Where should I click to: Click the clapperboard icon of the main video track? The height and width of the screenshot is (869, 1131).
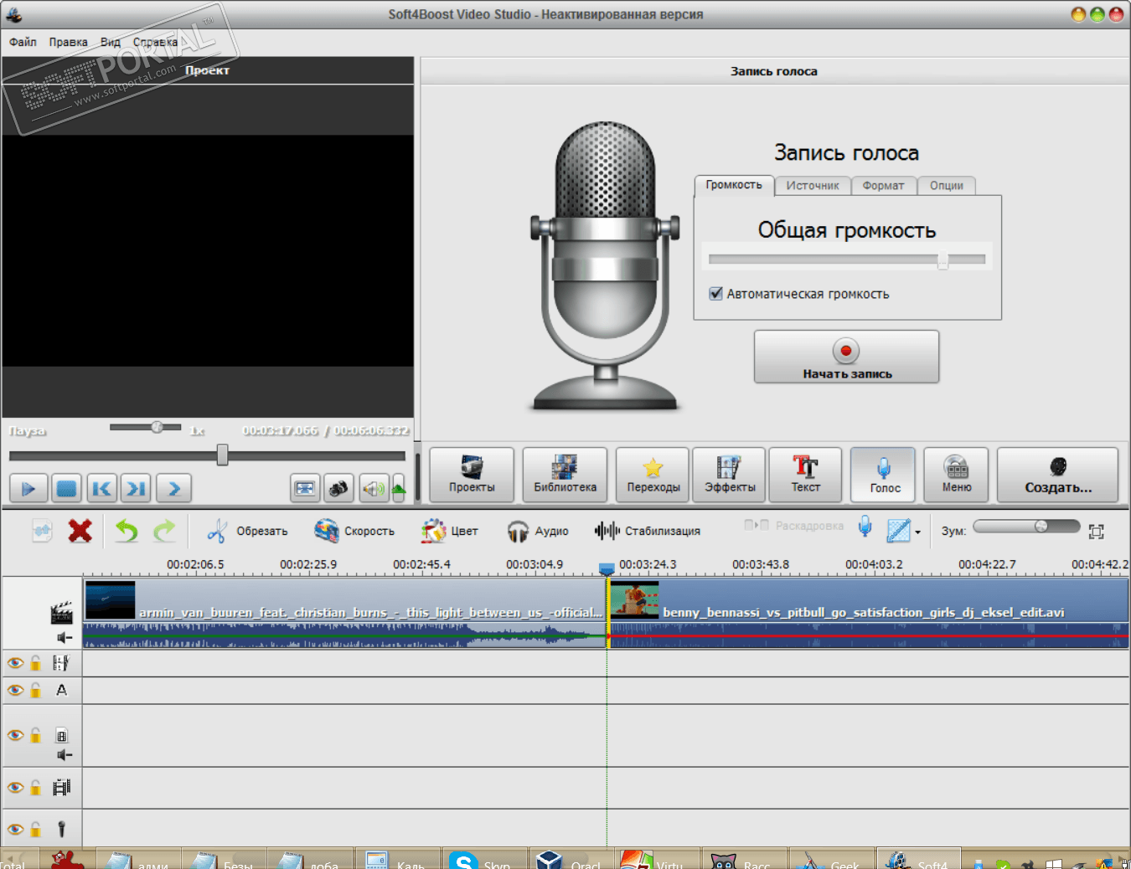[61, 614]
